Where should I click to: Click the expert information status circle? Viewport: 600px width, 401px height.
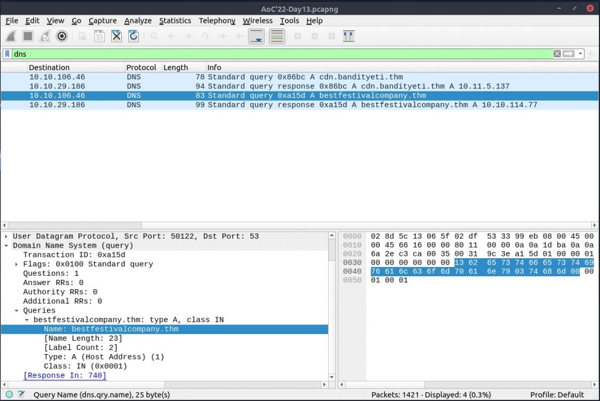click(x=9, y=395)
